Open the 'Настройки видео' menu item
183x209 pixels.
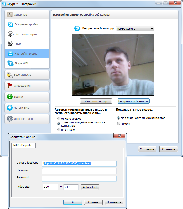tap(26, 54)
